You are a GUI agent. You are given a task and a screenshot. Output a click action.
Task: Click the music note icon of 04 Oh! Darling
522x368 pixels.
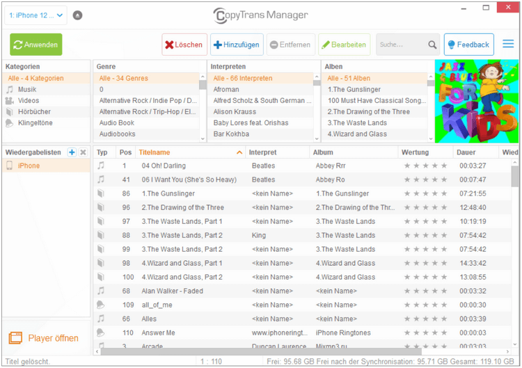101,166
